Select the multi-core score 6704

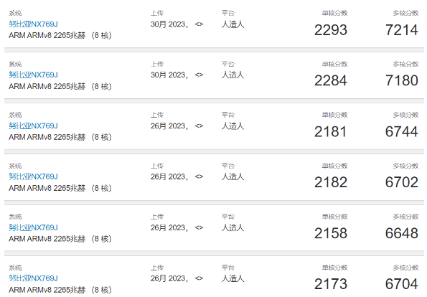click(x=402, y=284)
